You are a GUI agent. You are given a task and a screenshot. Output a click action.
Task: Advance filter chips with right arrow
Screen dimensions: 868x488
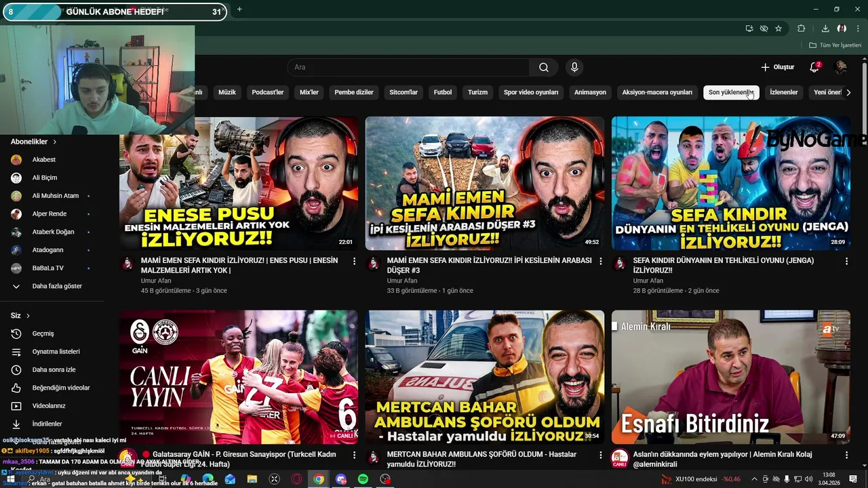click(848, 92)
